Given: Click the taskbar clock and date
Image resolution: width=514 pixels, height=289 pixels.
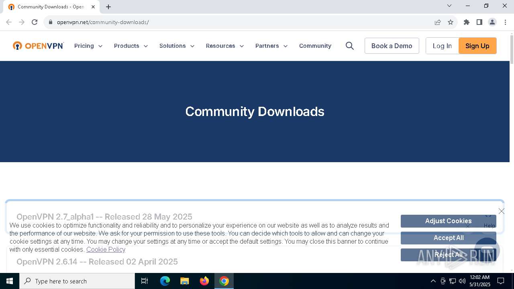Looking at the screenshot, I should 480,281.
